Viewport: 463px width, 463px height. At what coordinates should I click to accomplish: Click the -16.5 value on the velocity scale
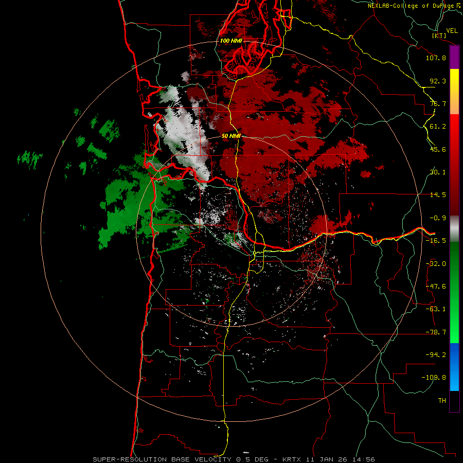pos(436,241)
